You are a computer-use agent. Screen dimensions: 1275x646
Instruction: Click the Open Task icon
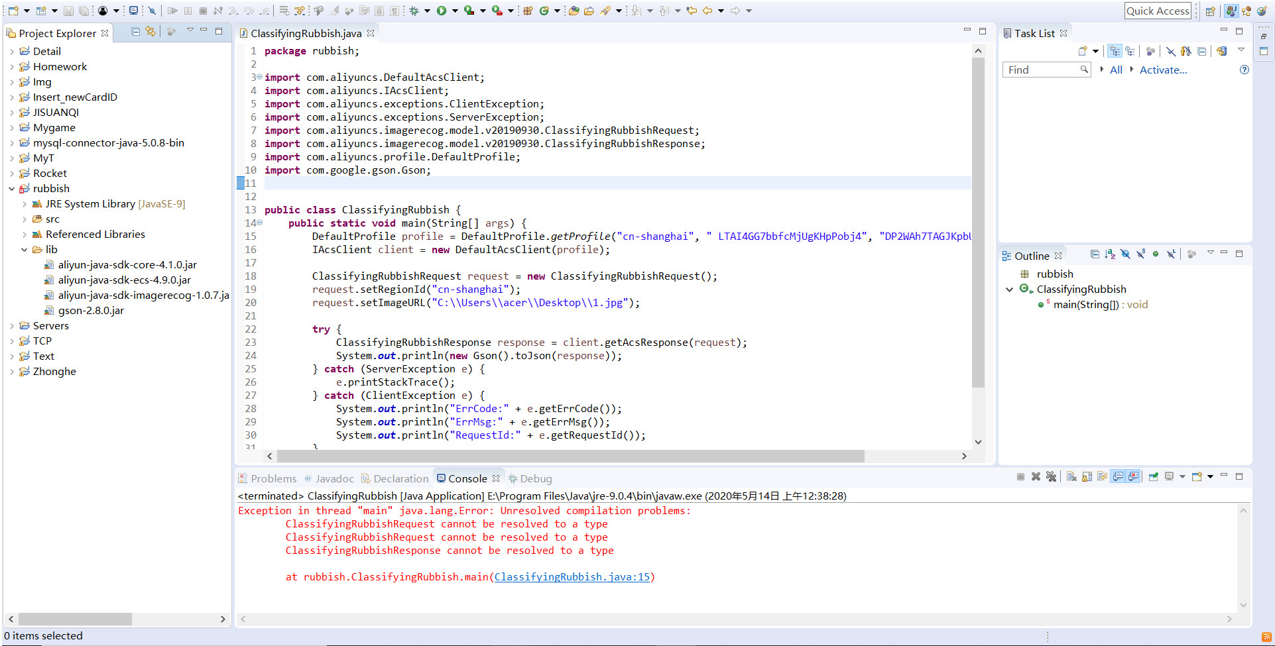tap(589, 11)
